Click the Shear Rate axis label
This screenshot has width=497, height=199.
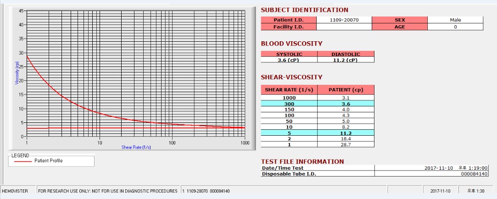(136, 147)
